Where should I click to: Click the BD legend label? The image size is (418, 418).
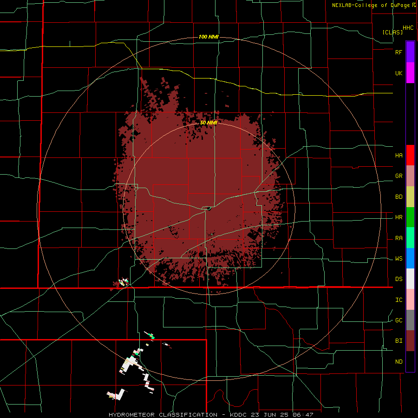398,197
